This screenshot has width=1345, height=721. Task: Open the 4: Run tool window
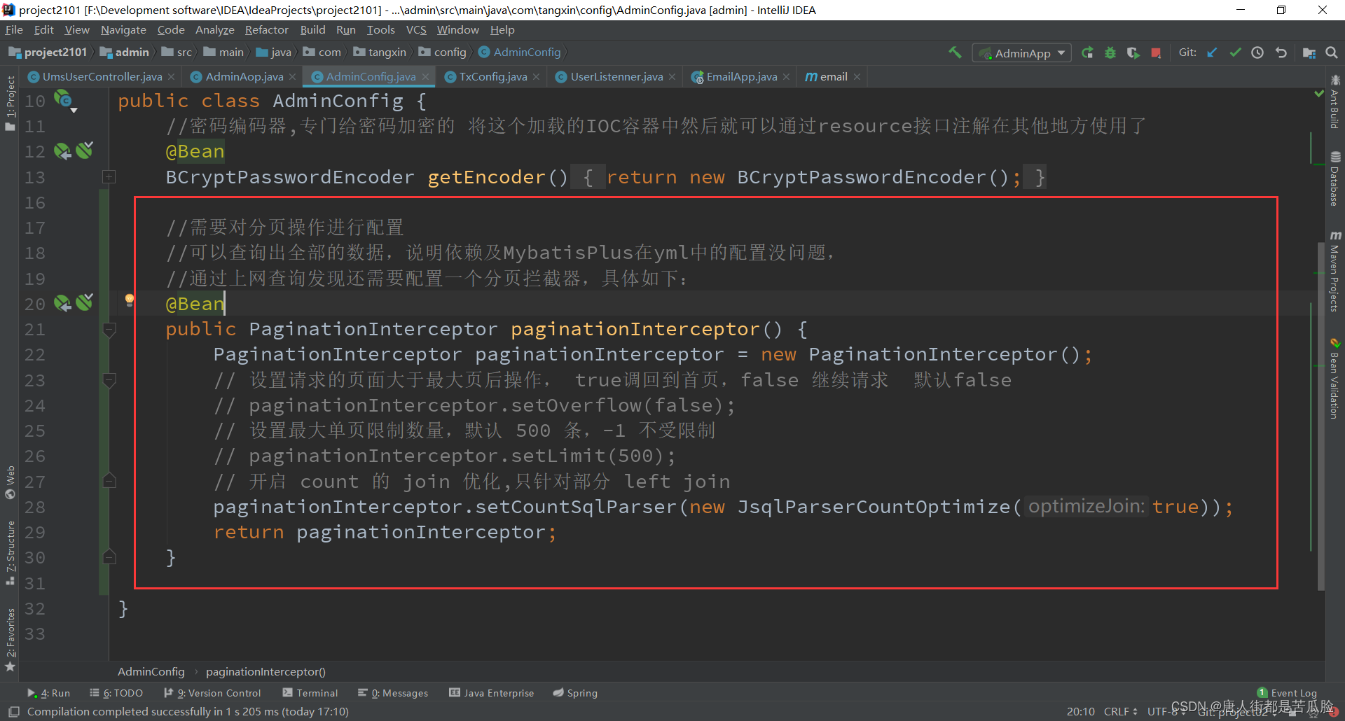click(x=49, y=693)
